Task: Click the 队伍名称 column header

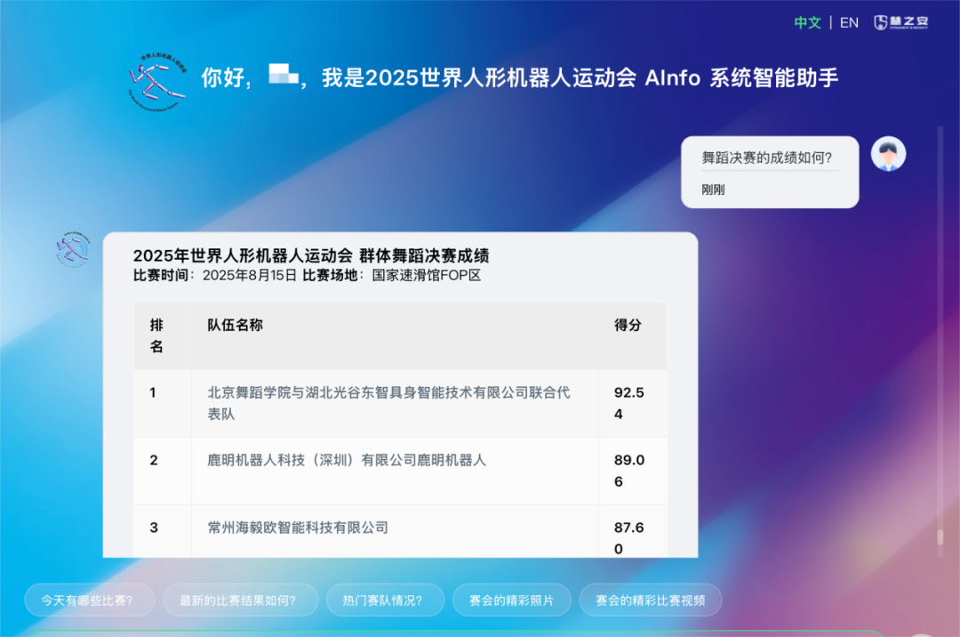Action: [x=236, y=326]
